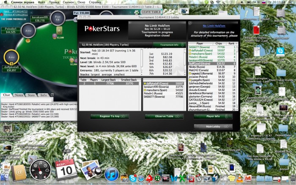This screenshot has height=185, width=296.
Task: Switch to the Info tab
Action: pyautogui.click(x=44, y=95)
